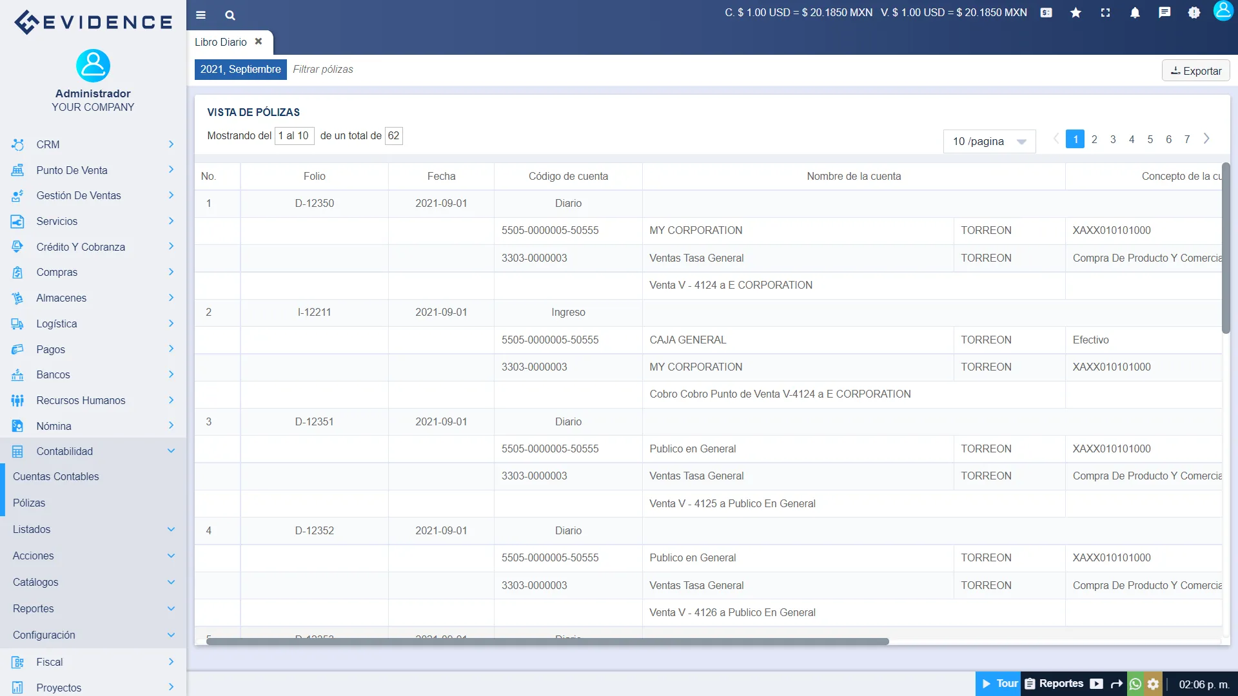Open Pólizas in the sidebar
The width and height of the screenshot is (1238, 696).
29,503
